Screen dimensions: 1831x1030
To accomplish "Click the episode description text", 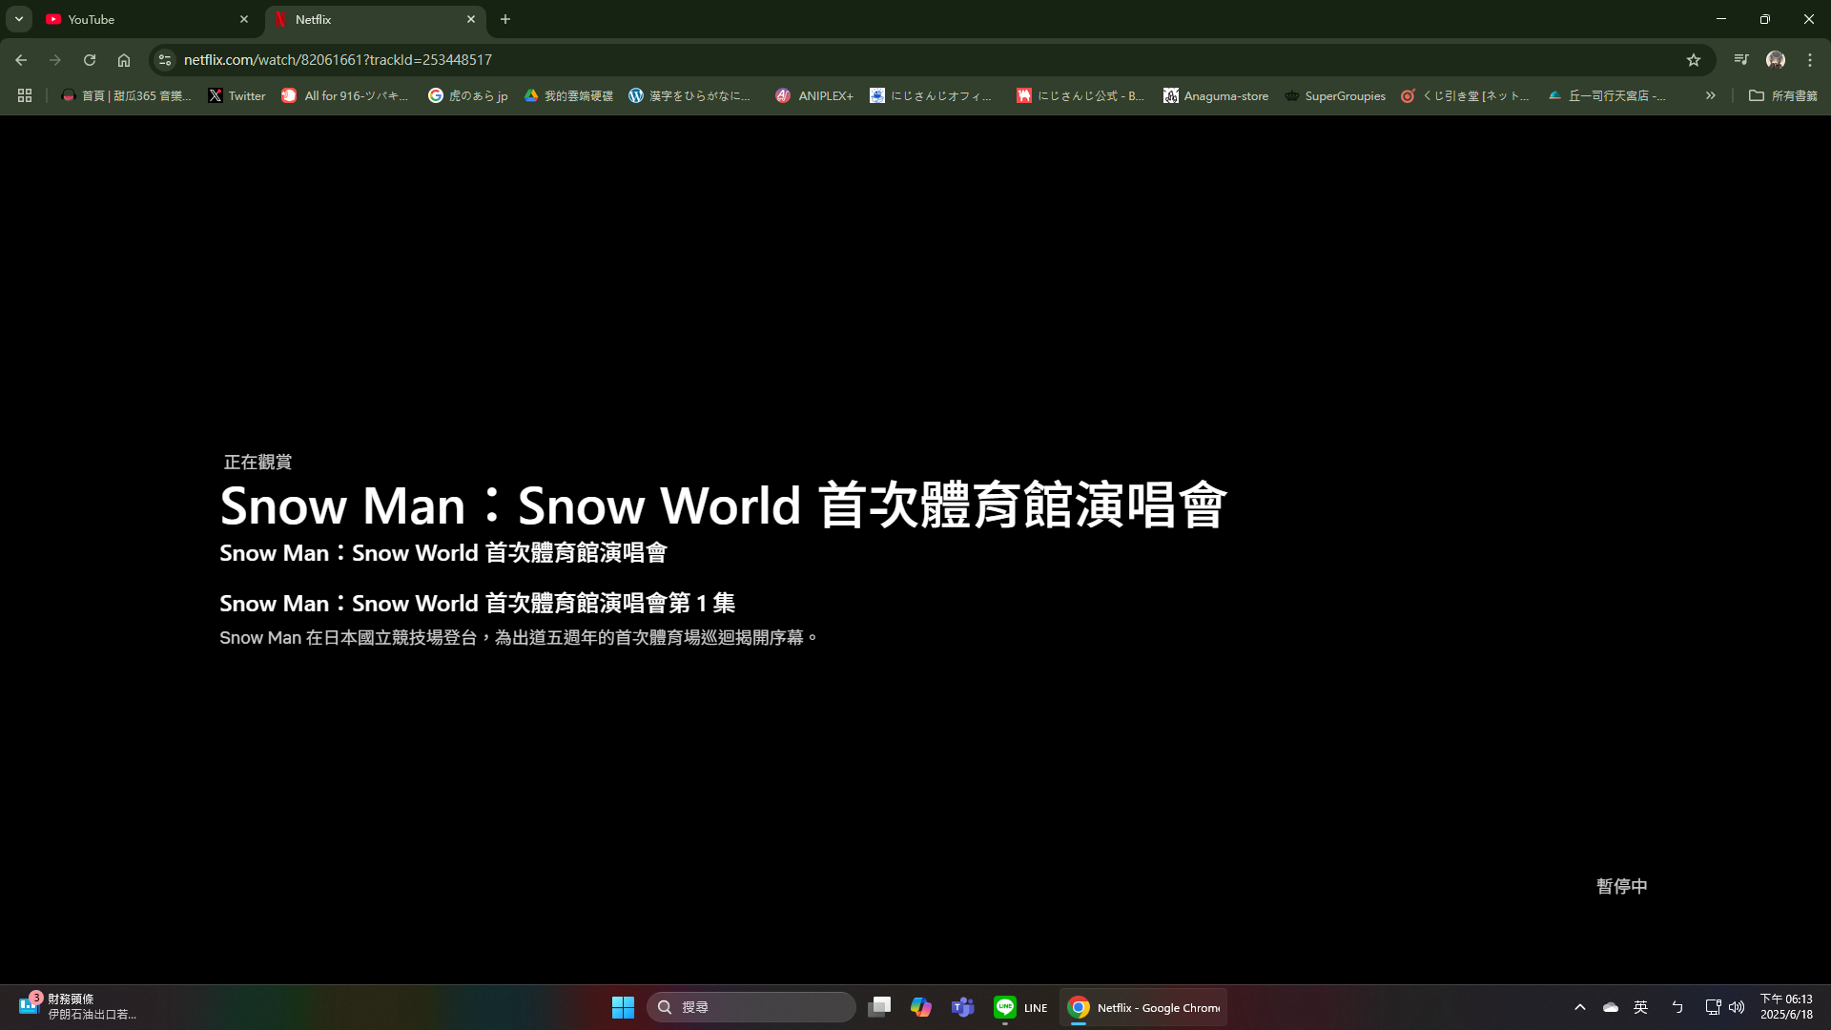I will (519, 637).
